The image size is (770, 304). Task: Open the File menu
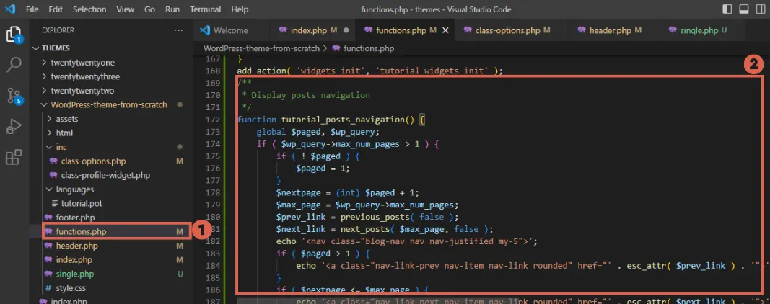[x=32, y=9]
